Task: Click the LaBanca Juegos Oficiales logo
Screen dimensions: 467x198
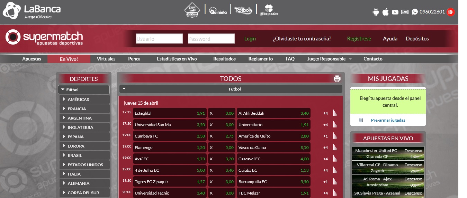Action: point(32,10)
